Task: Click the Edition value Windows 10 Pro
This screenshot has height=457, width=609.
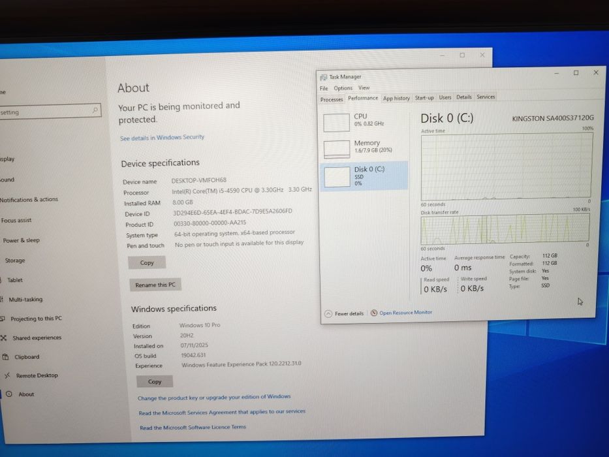Action: pyautogui.click(x=200, y=325)
